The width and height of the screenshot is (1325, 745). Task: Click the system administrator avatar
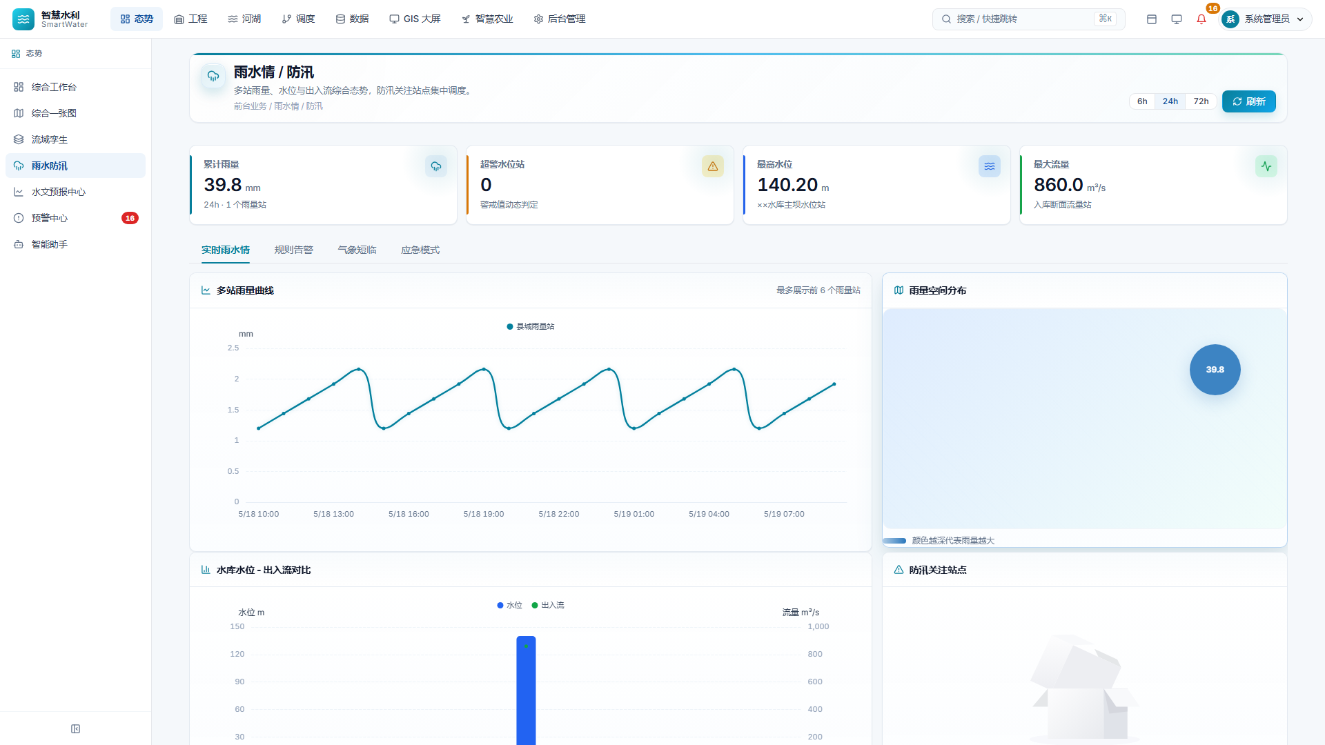coord(1230,19)
